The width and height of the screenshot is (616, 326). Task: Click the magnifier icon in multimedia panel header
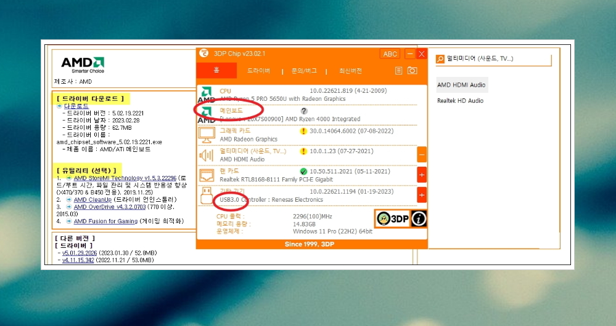(440, 59)
